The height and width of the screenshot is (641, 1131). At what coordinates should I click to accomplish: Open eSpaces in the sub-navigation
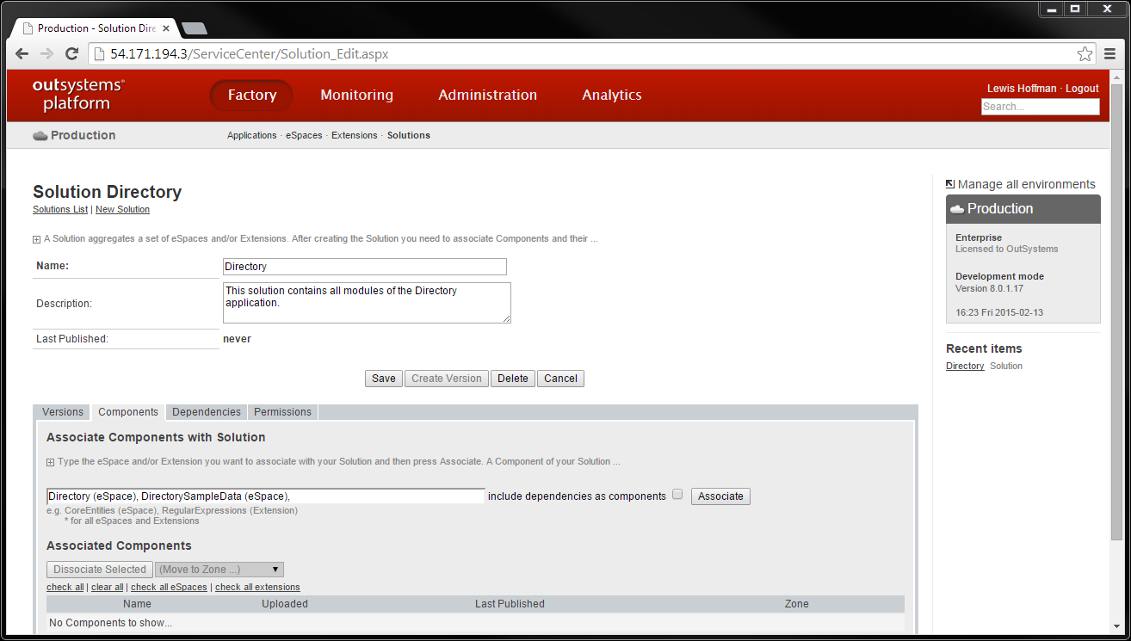[x=304, y=135]
